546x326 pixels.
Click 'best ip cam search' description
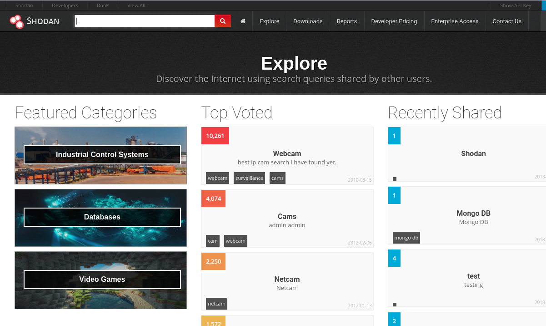tap(287, 163)
